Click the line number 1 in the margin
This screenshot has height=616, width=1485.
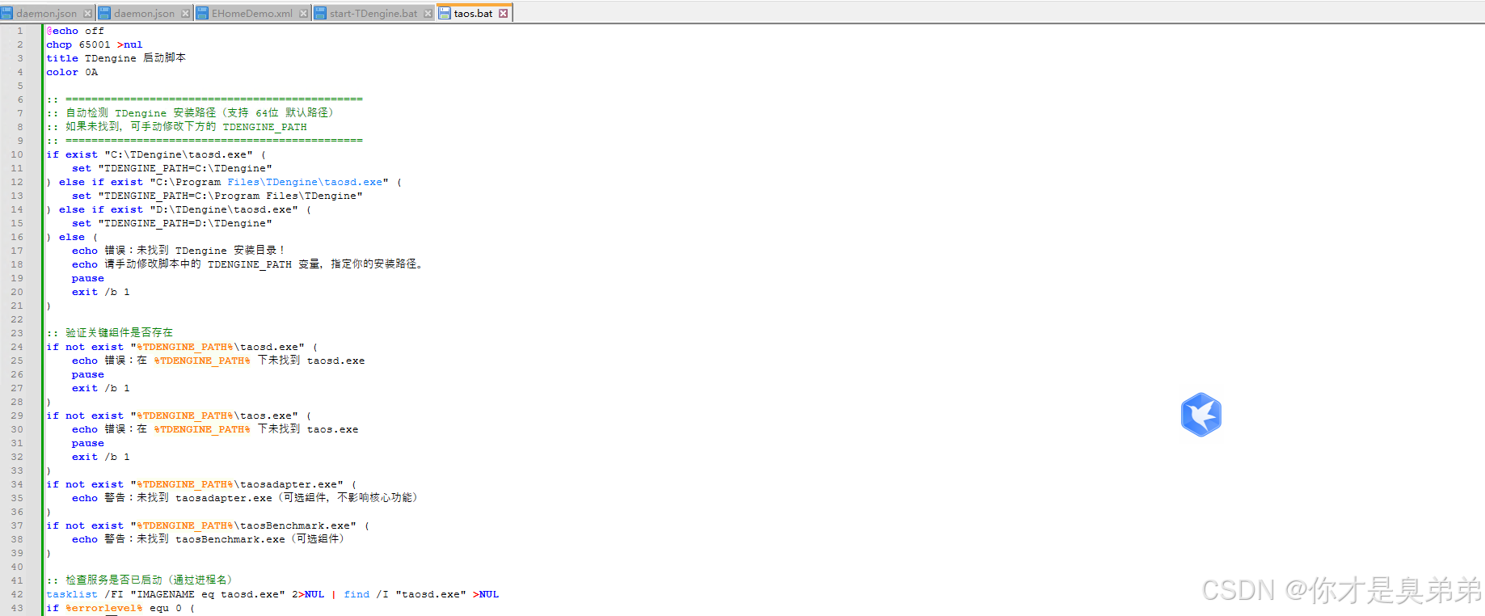click(20, 31)
